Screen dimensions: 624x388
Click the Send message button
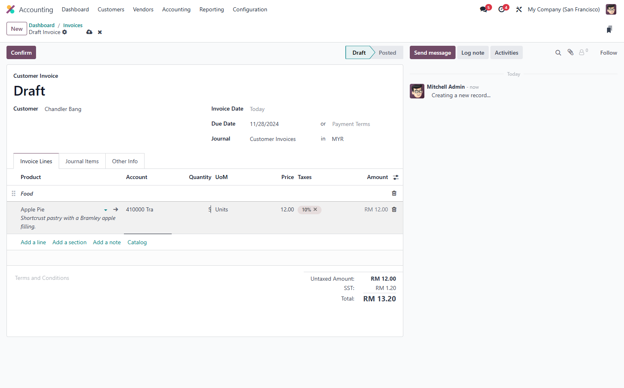pos(432,53)
